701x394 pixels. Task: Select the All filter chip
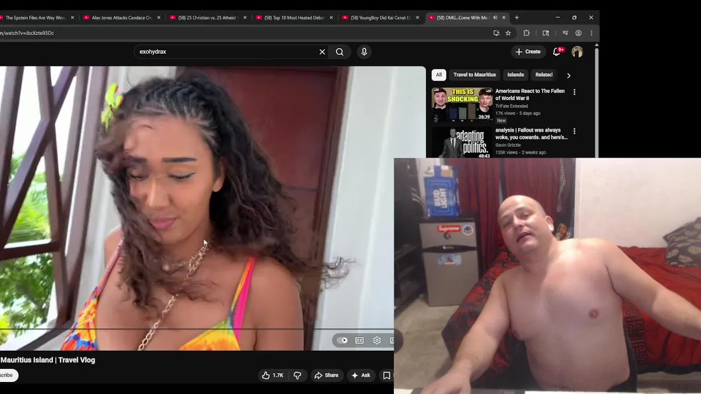439,75
